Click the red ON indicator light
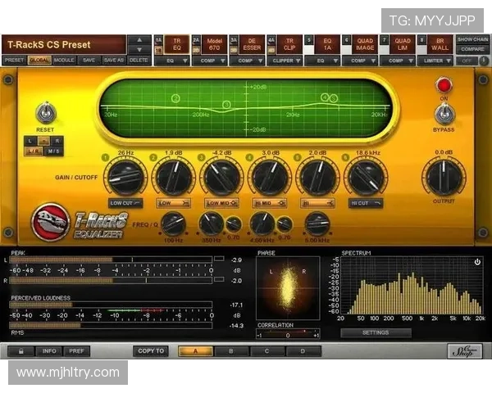 tap(444, 85)
